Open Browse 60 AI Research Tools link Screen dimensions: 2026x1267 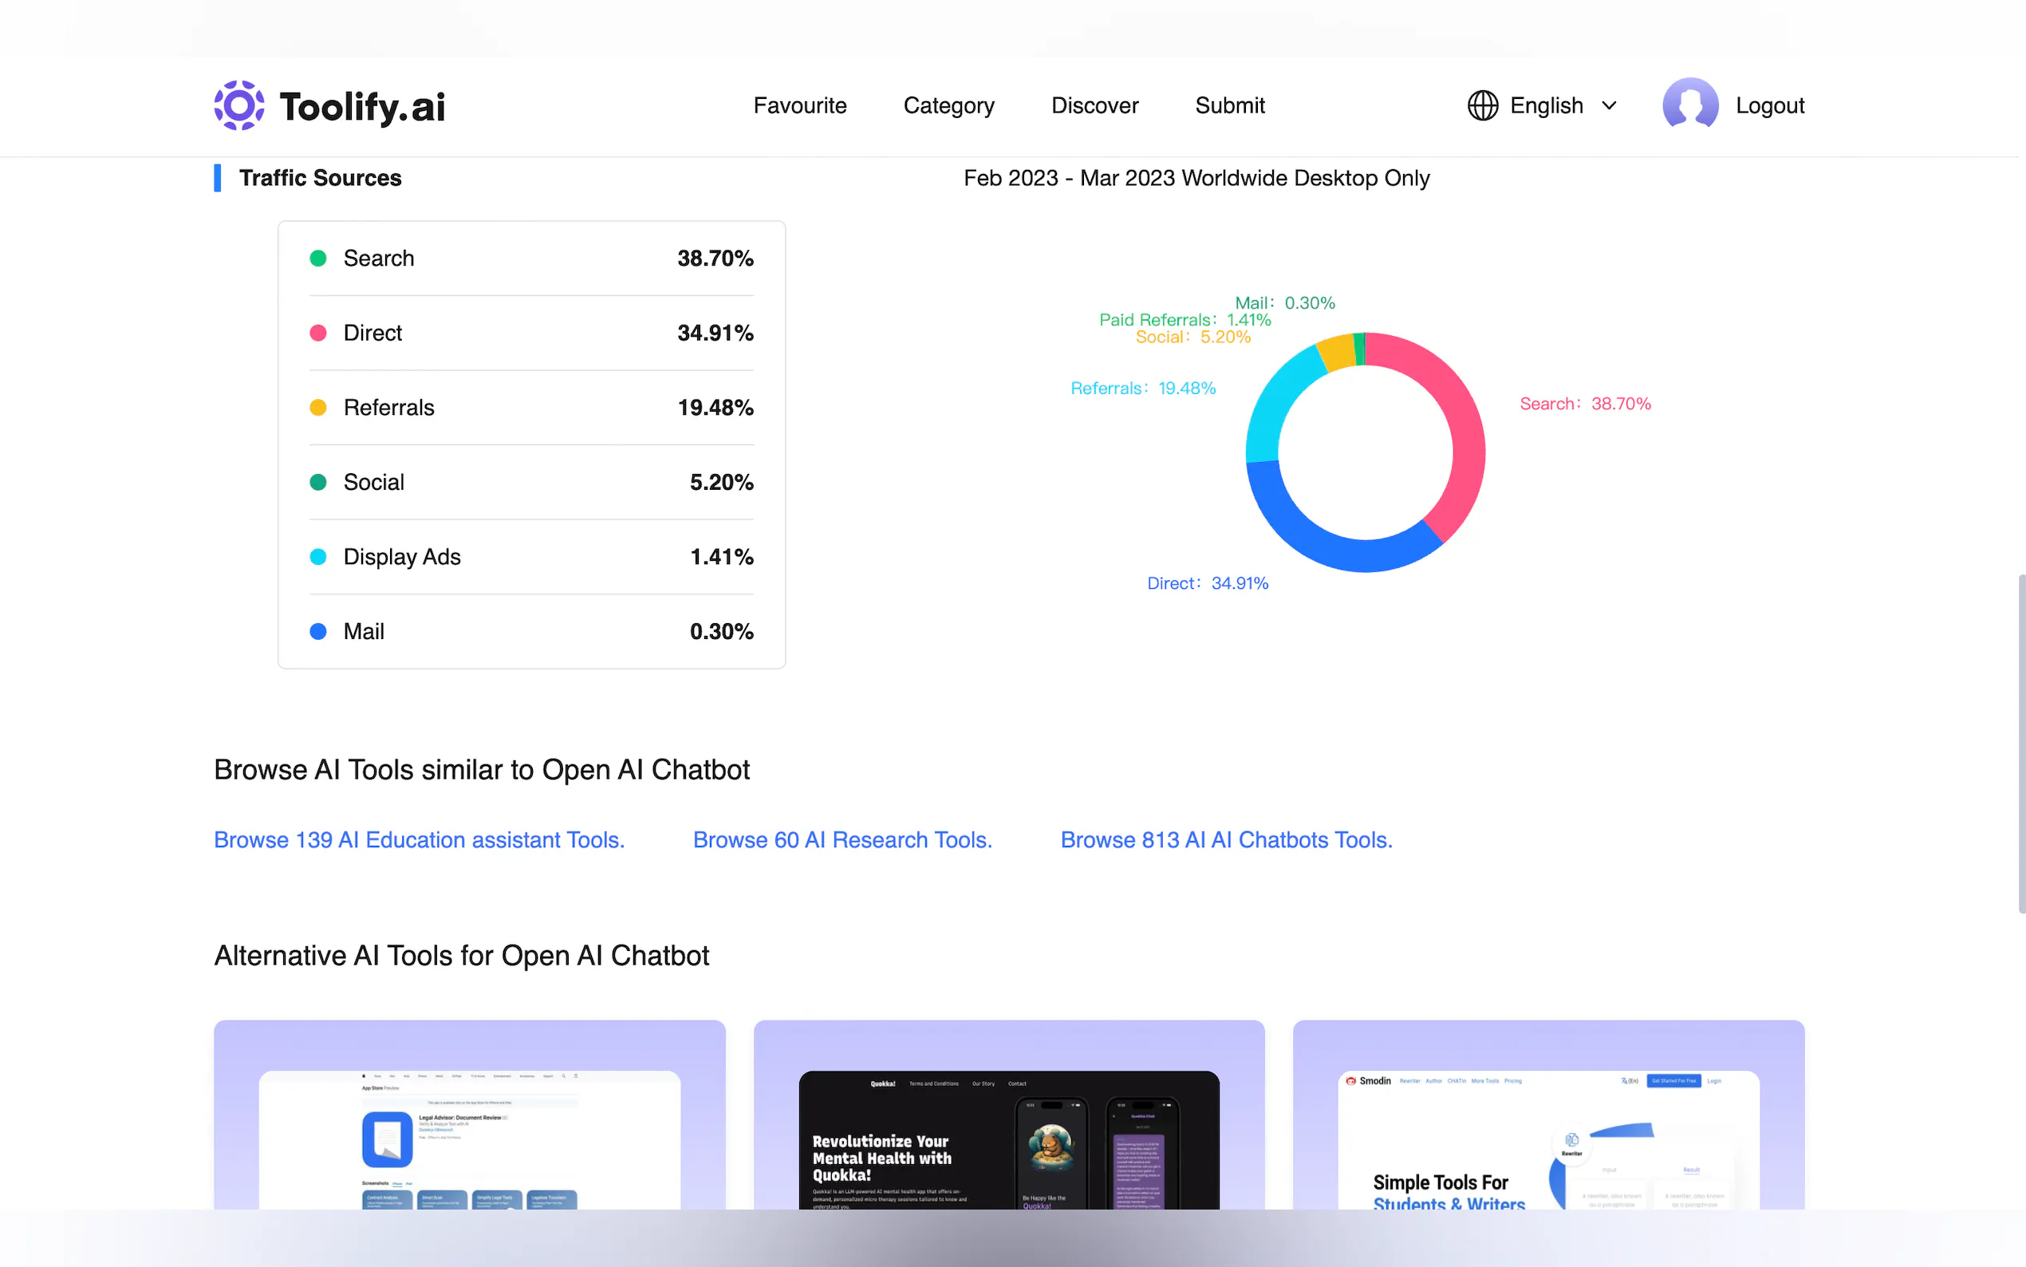pos(842,839)
